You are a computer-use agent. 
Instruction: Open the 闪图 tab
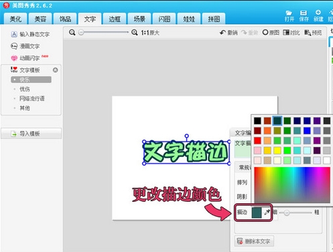164,19
